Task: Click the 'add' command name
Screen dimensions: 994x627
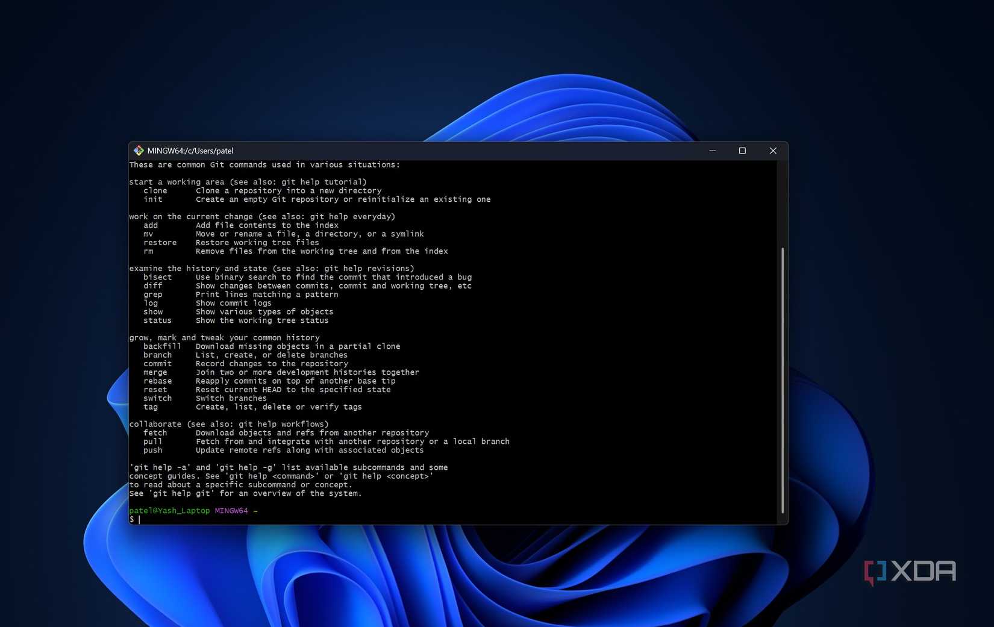Action: tap(151, 225)
